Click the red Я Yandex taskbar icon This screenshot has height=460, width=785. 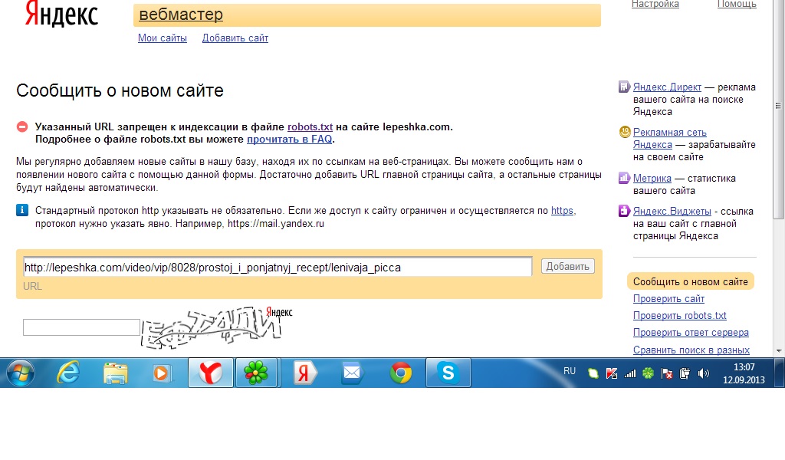[304, 373]
